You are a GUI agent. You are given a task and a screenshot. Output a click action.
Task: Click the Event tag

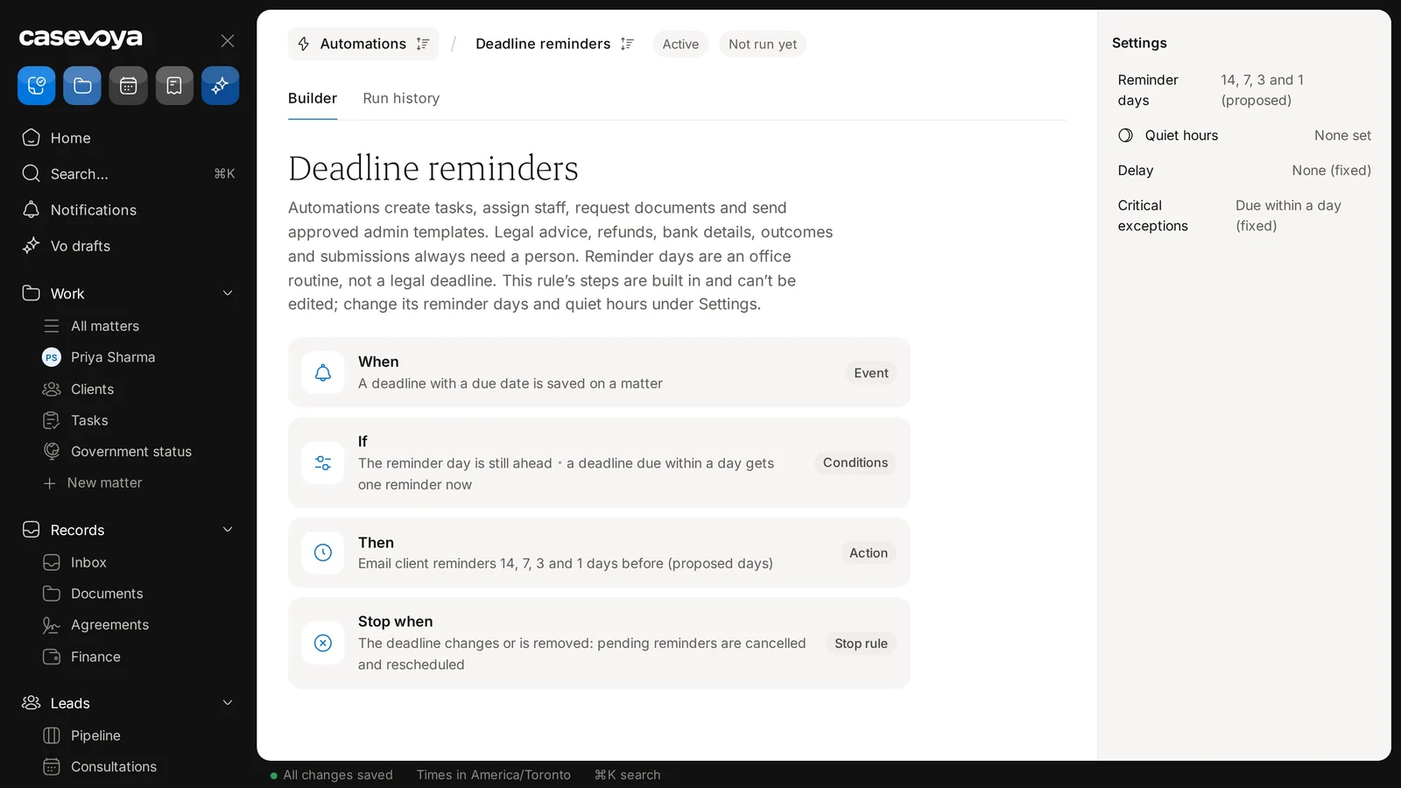[x=871, y=373]
